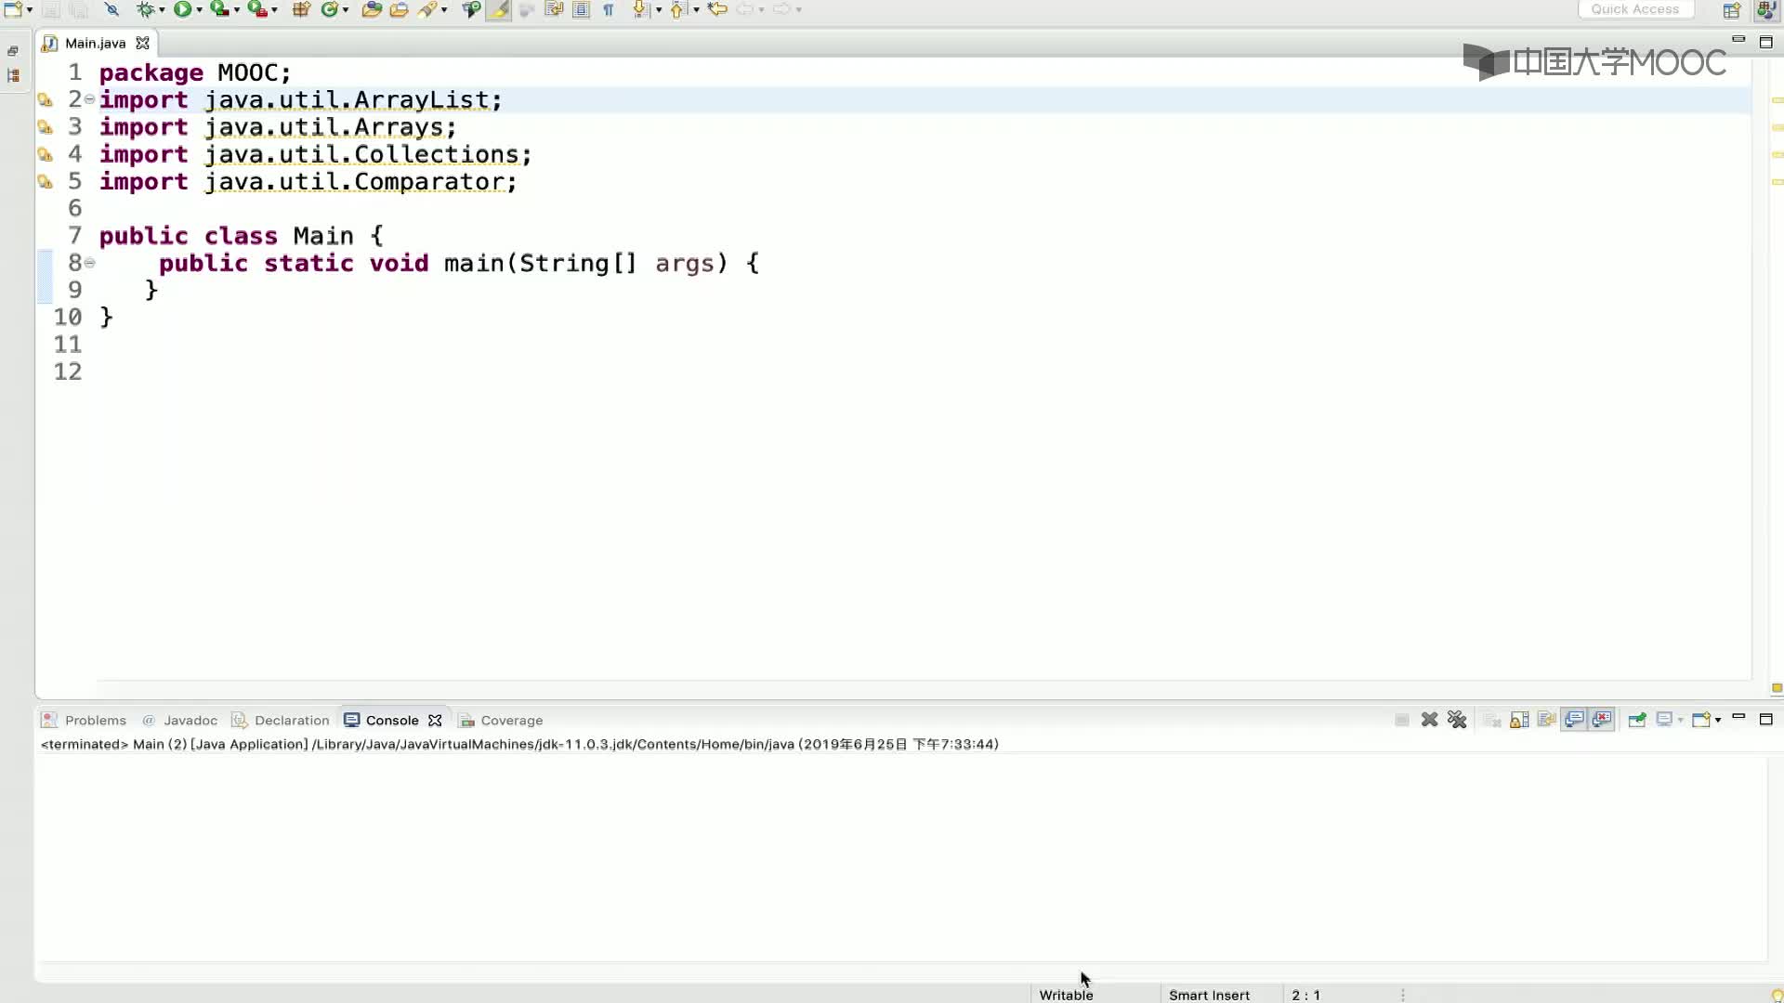Image resolution: width=1784 pixels, height=1003 pixels.
Task: Click the Quick Access search field
Action: (x=1635, y=9)
